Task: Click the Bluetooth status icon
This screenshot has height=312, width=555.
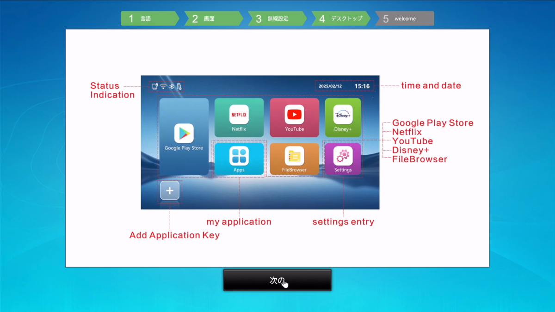Action: click(171, 86)
